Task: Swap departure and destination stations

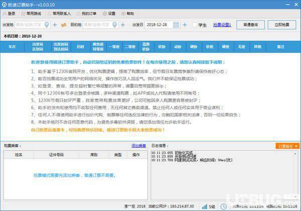Action: point(64,25)
